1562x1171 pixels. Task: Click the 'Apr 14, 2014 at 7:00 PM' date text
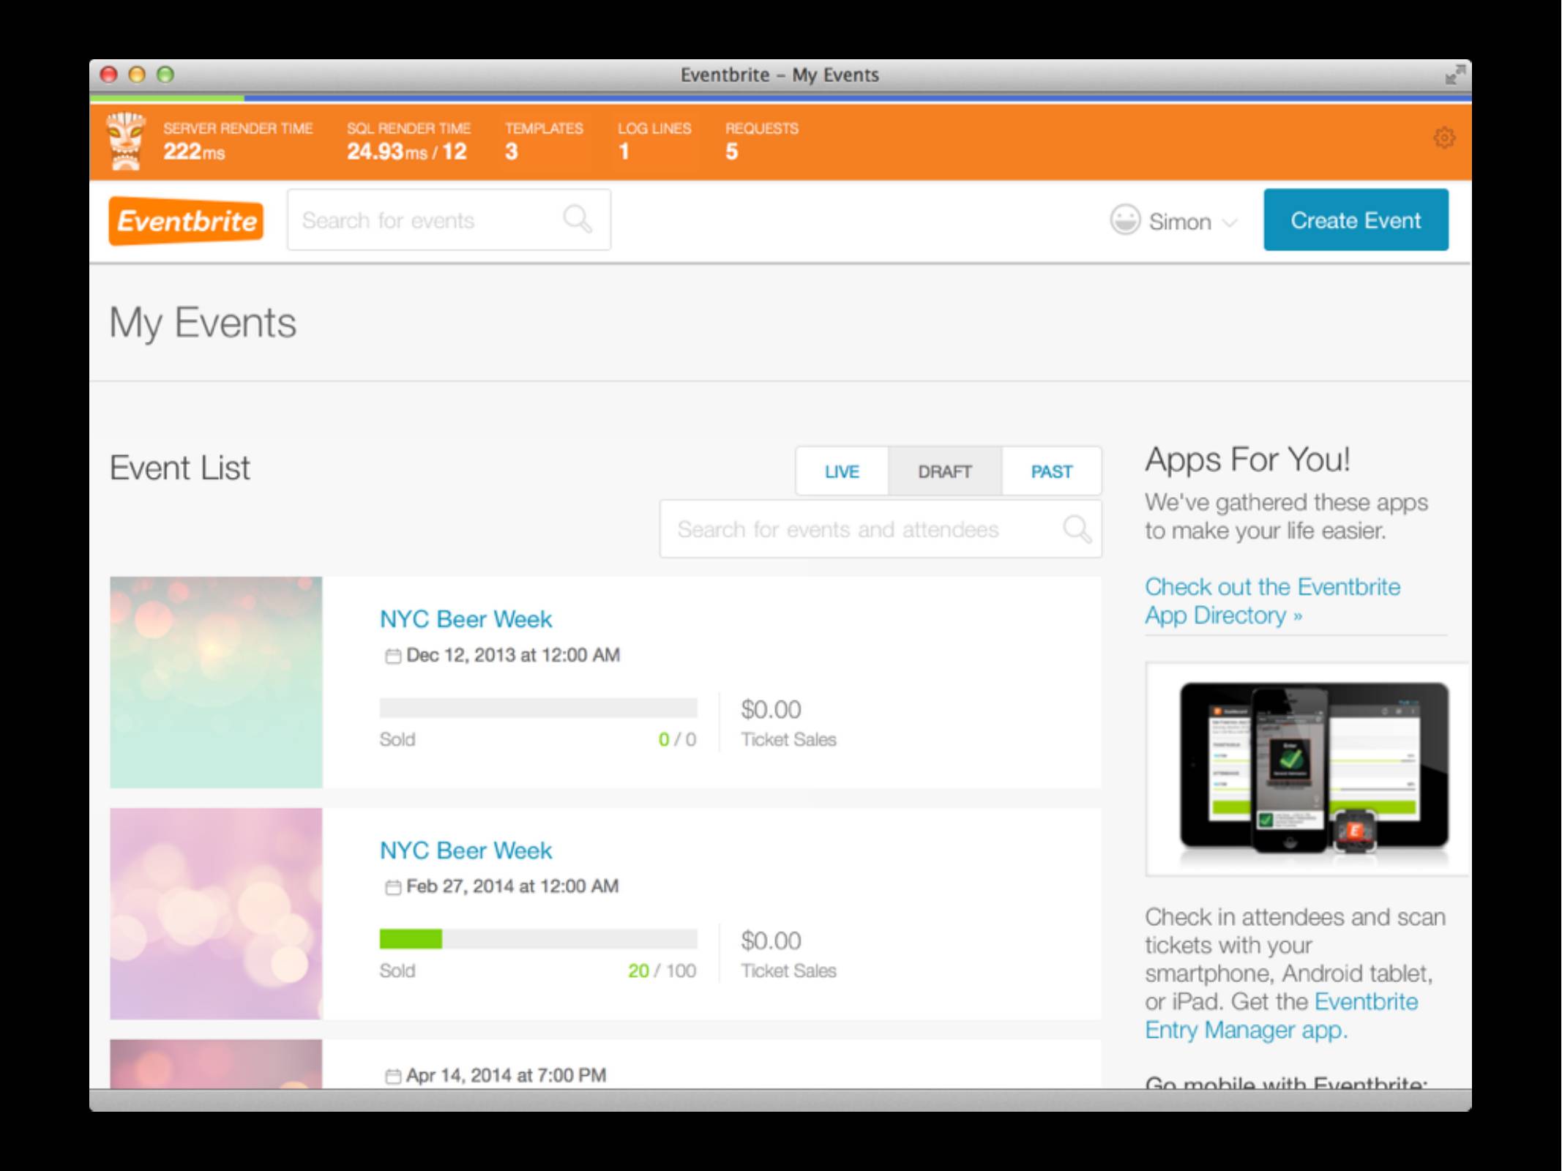click(x=507, y=1075)
